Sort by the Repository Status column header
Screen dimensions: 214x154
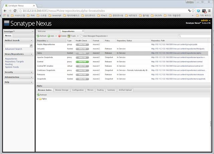[x=133, y=41]
